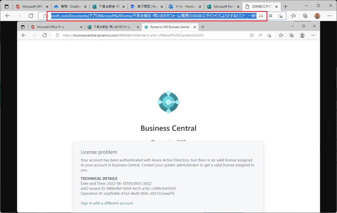Screen dimensions: 337x213
Task: Open Collections in inner browser toolbar
Action: pos(292,35)
